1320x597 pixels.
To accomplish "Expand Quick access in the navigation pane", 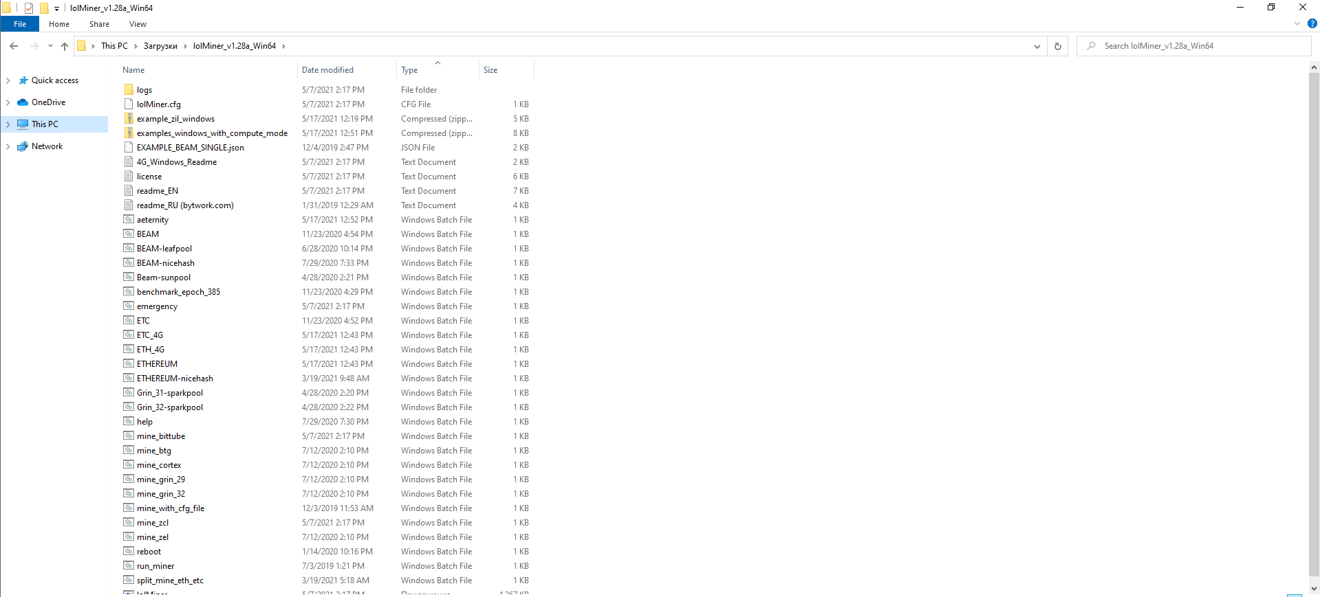I will point(8,80).
